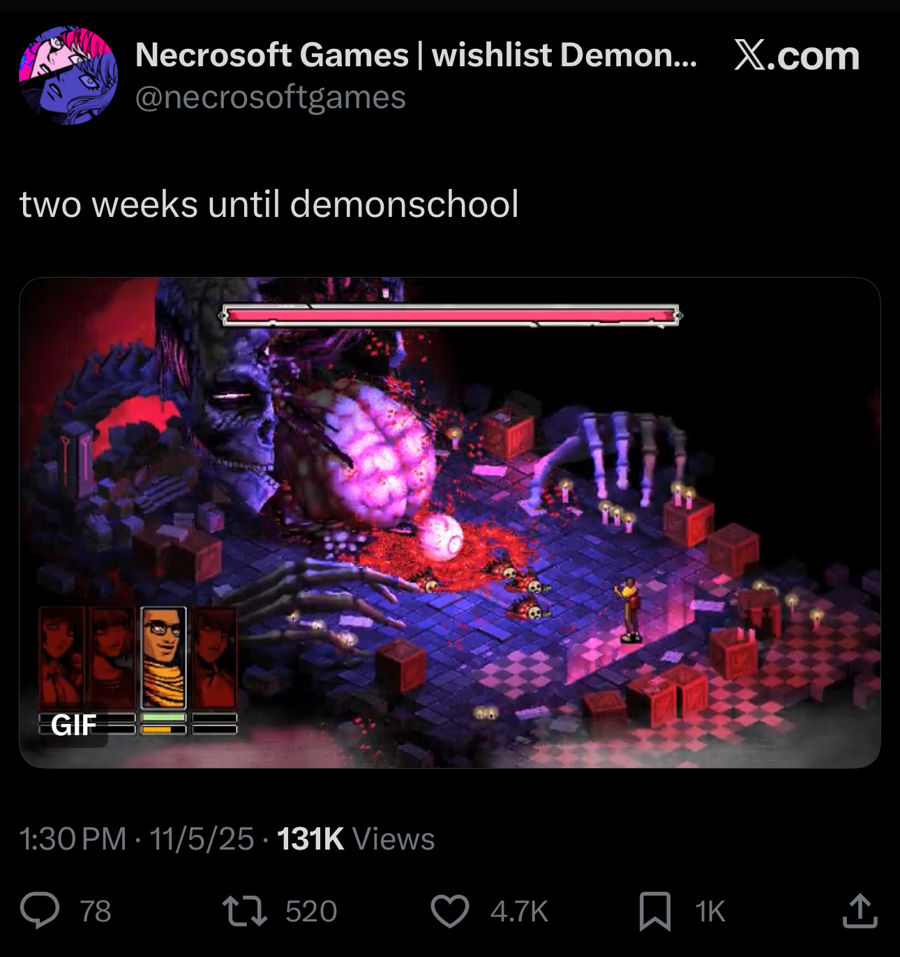
Task: Click the pink boss health bar
Action: click(451, 316)
